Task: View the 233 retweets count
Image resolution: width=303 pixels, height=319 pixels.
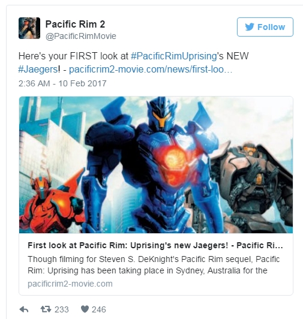Action: point(61,309)
